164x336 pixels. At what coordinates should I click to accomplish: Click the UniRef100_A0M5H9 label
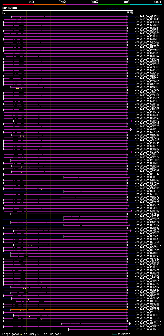point(147,124)
